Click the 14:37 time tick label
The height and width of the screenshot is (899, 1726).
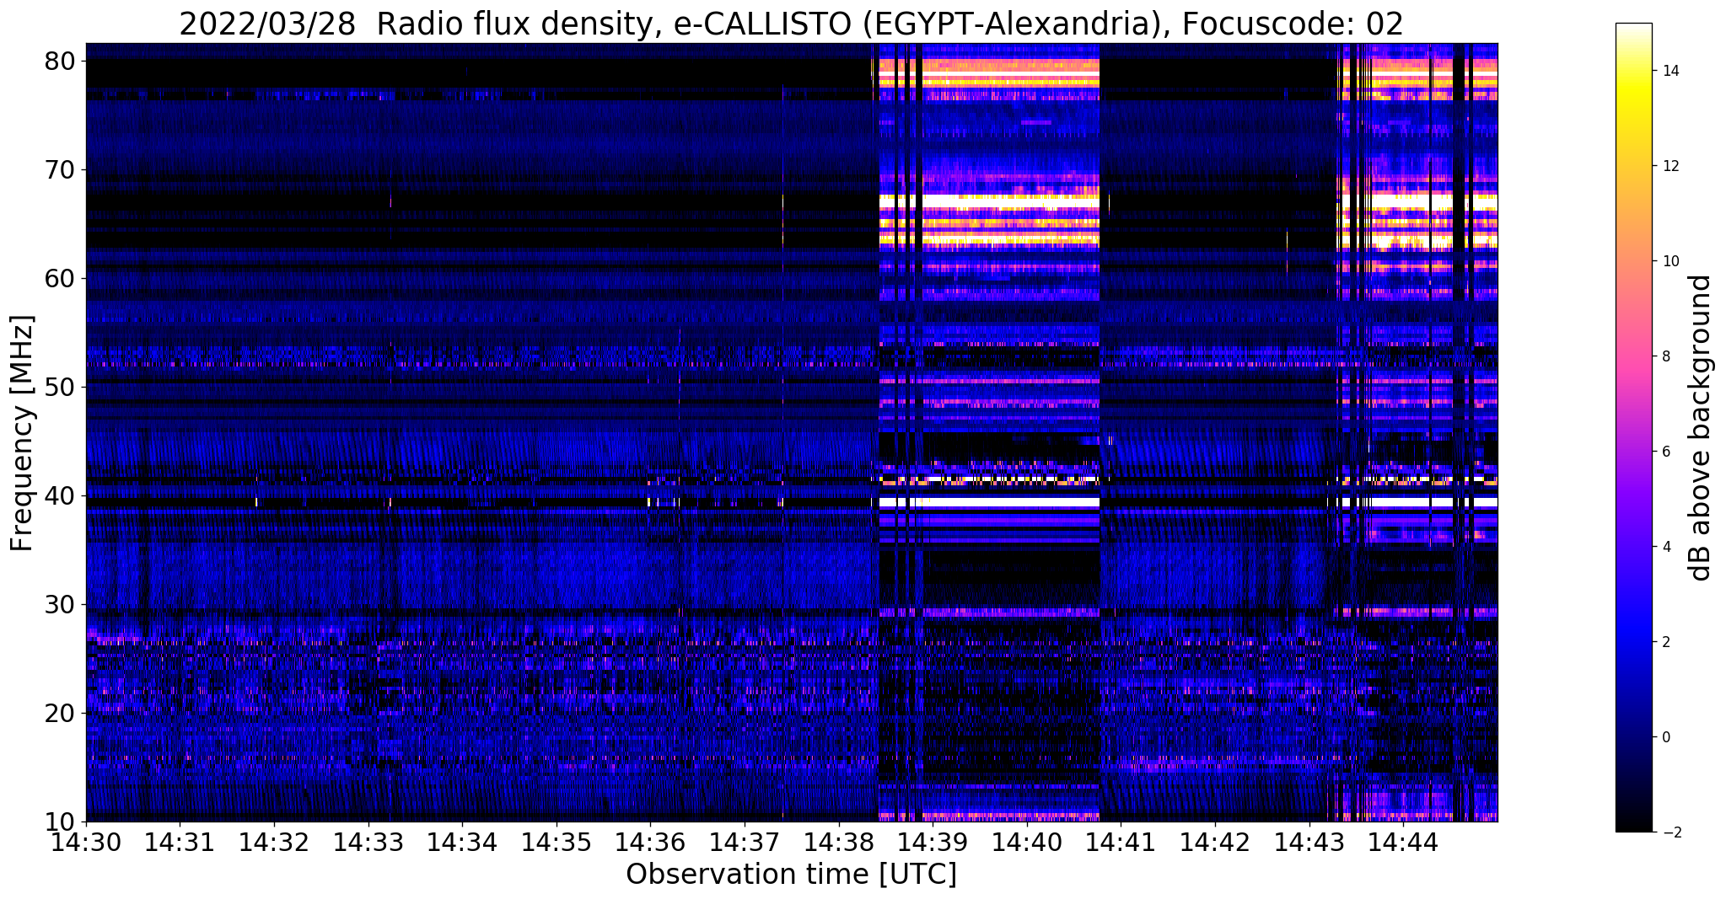pyautogui.click(x=745, y=842)
